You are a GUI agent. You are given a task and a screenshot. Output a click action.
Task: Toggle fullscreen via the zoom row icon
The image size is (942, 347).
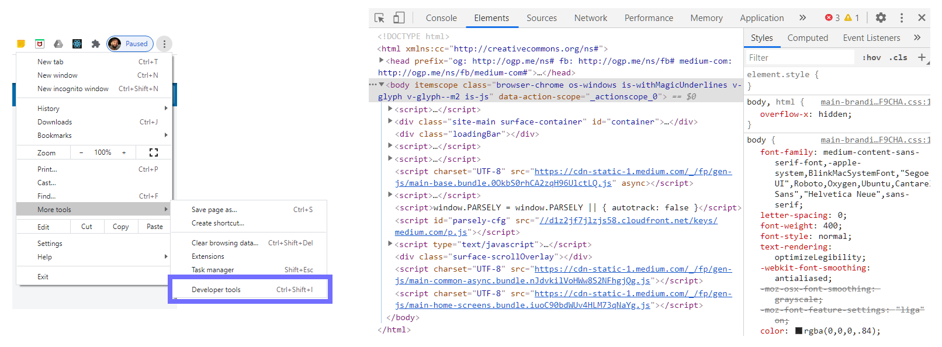(x=154, y=152)
